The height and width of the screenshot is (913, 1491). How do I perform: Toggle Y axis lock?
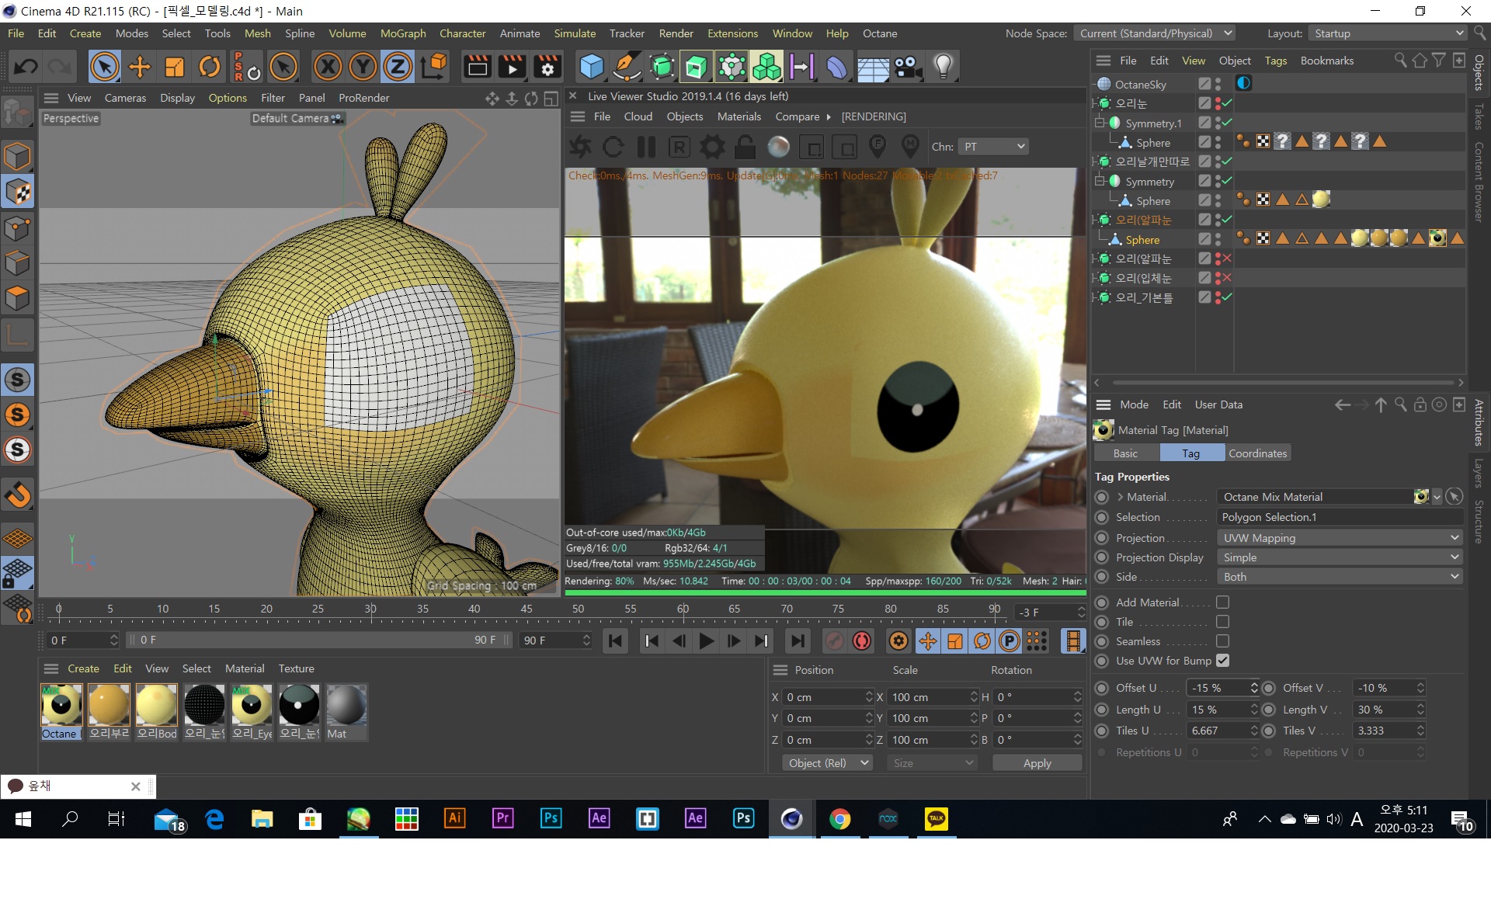pyautogui.click(x=363, y=67)
